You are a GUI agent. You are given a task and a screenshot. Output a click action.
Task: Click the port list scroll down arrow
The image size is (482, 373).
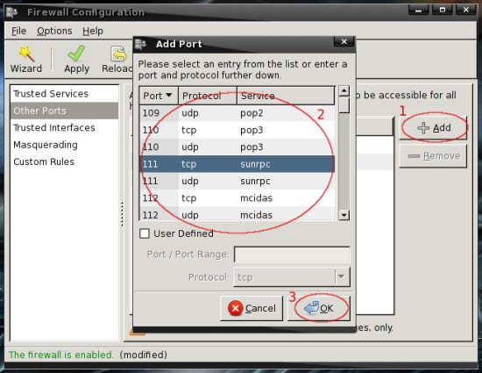pyautogui.click(x=344, y=214)
